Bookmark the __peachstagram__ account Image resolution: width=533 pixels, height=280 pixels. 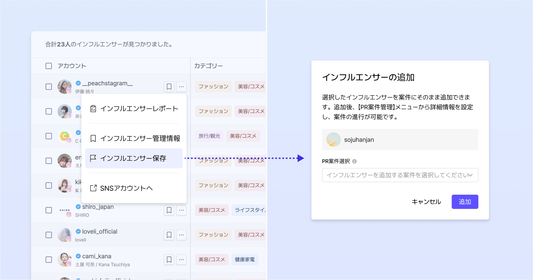coord(169,87)
